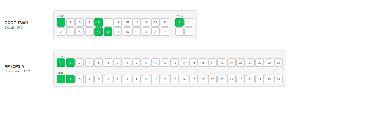Viewport: 373px width, 120px height.
Task: Select CORE-SW01 Gi1/0/ port 1
Action: click(61, 22)
